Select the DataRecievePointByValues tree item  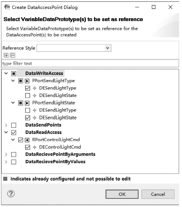point(55,162)
